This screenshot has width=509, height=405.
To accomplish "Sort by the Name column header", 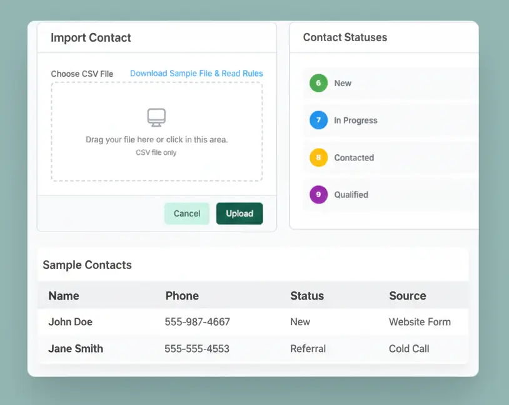I will point(64,296).
